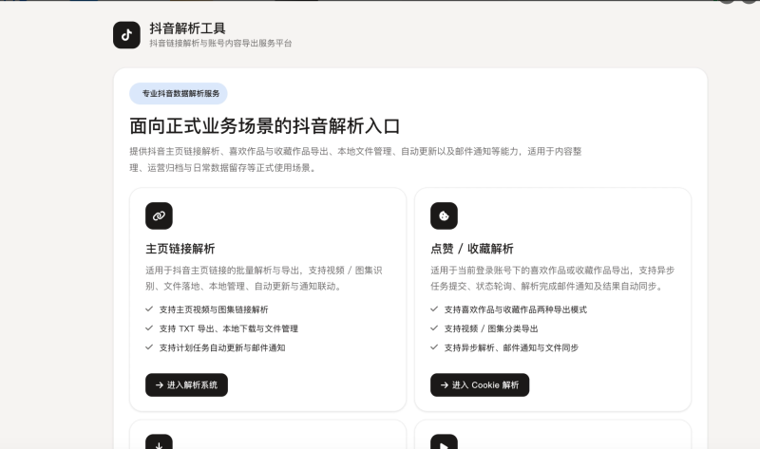Click the arrow icon in 进入解析系统 button
Image resolution: width=760 pixels, height=449 pixels.
point(160,385)
